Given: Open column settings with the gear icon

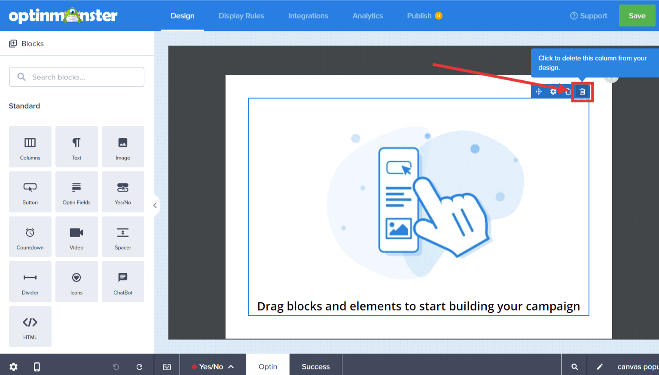Looking at the screenshot, I should point(553,91).
